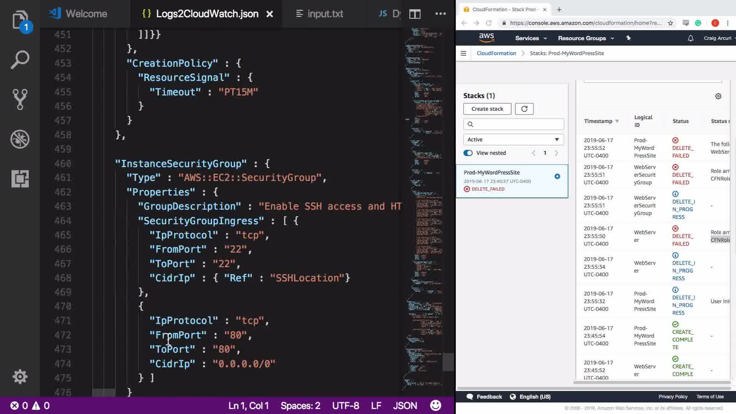Image resolution: width=736 pixels, height=414 pixels.
Task: Open the Explorer files icon in activity bar
Action: point(20,20)
